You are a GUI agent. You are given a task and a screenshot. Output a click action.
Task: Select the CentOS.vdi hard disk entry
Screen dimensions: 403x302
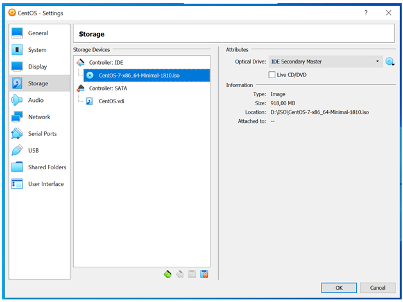point(147,101)
